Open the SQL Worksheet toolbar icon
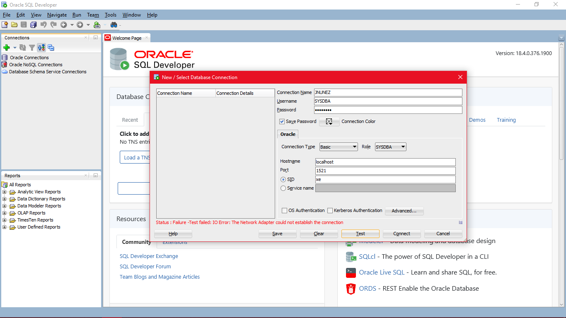Screen dimensions: 566x318 tap(97, 25)
